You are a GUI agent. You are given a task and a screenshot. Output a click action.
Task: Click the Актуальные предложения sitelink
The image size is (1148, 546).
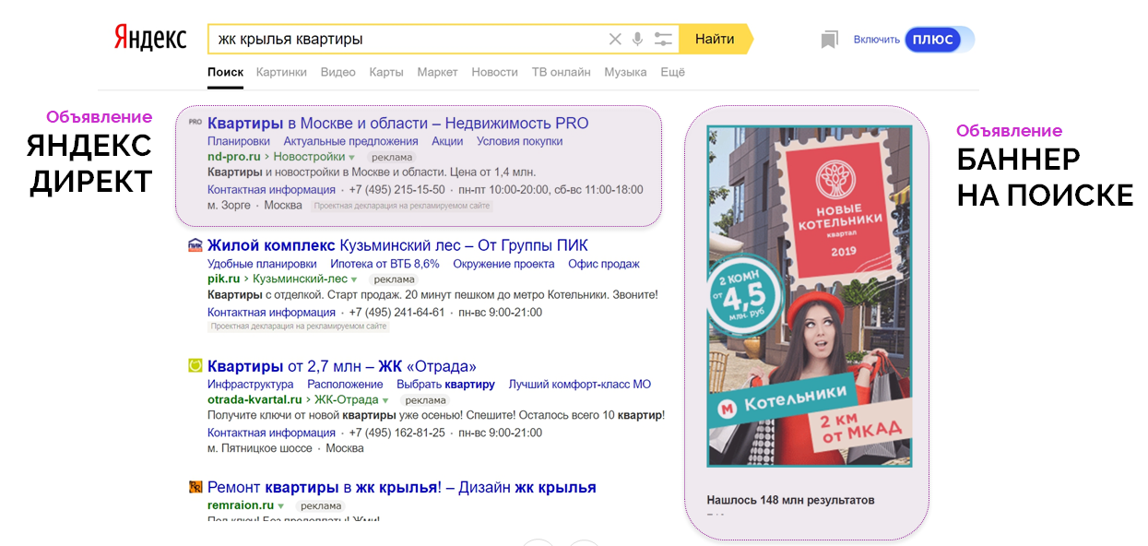point(350,141)
